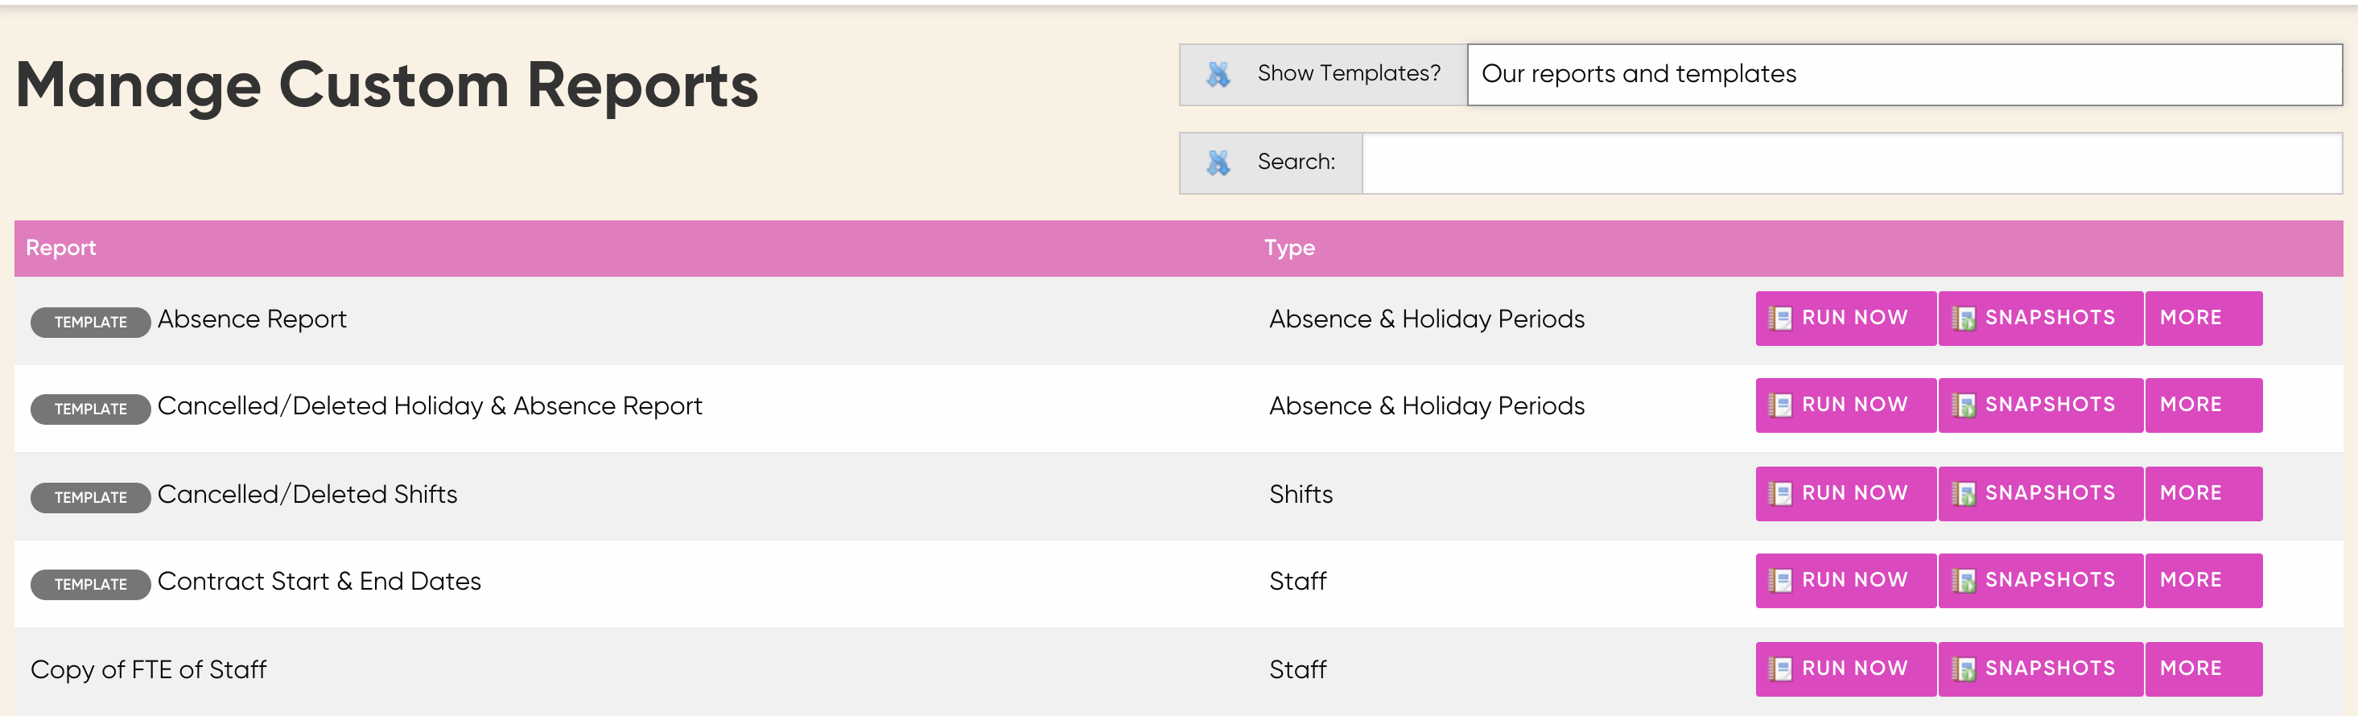
Task: Select Contract Start & End Dates name
Action: [319, 582]
